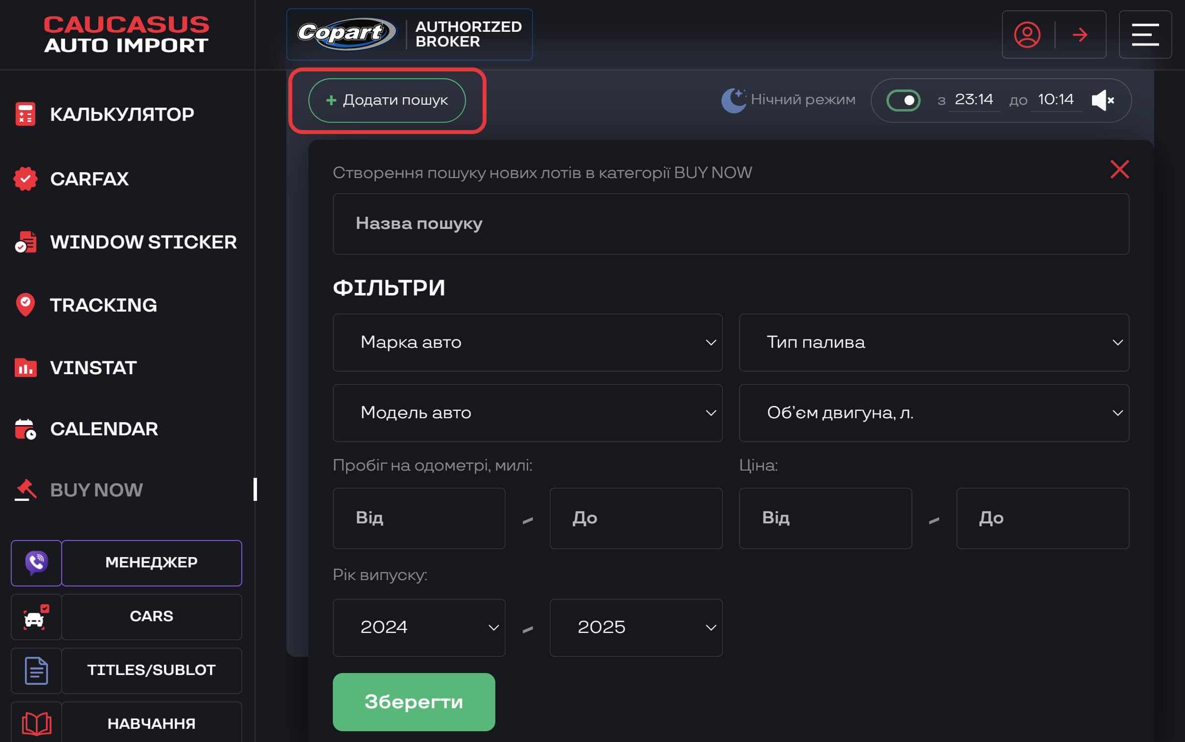Click the Навчання book icon

point(36,723)
